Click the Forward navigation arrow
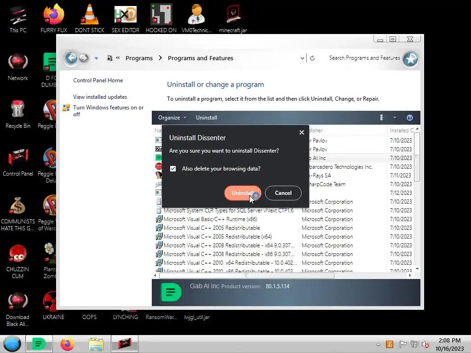Image resolution: width=471 pixels, height=353 pixels. (x=84, y=58)
